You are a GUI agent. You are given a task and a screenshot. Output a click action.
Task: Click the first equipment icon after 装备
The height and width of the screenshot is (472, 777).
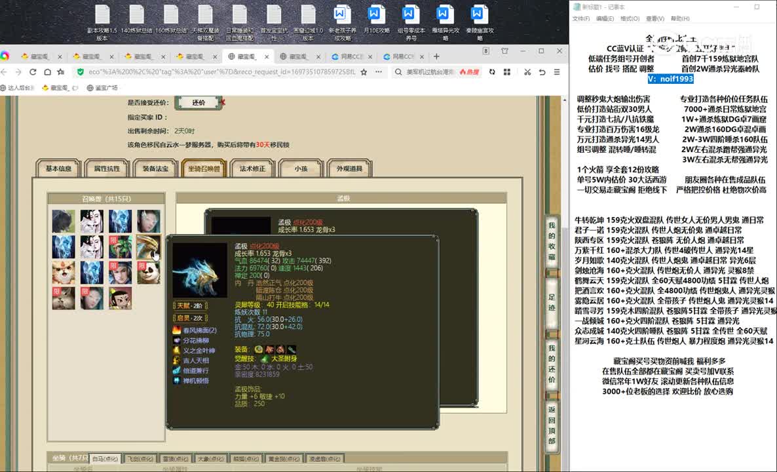click(258, 349)
